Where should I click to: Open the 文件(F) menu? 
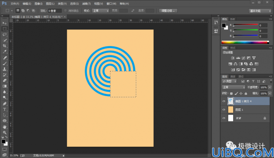15,3
